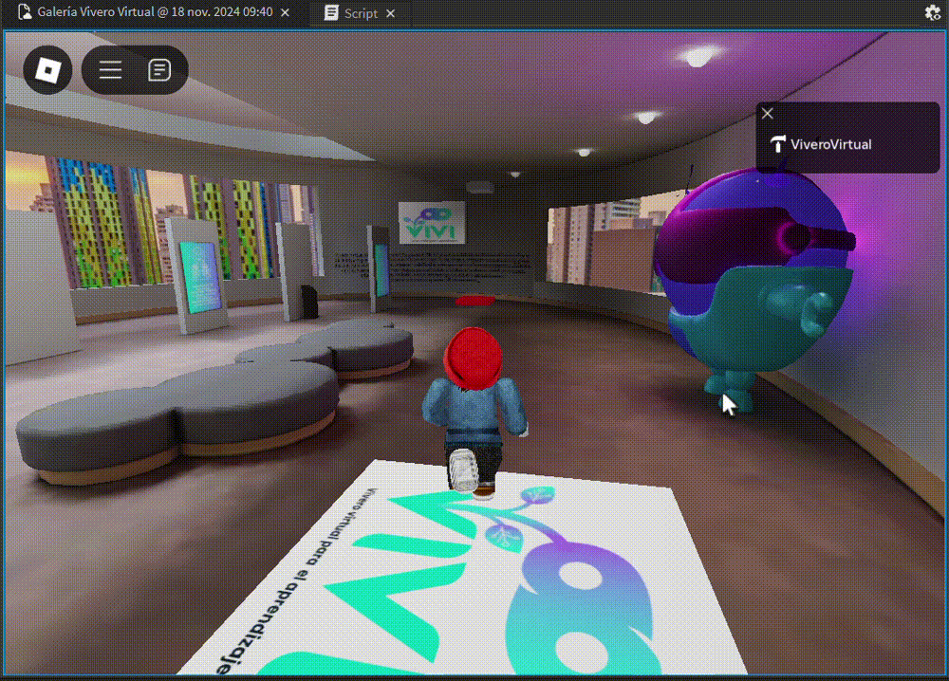Dismiss the ViveroVirtual popup with the X
The image size is (949, 681).
pos(768,113)
